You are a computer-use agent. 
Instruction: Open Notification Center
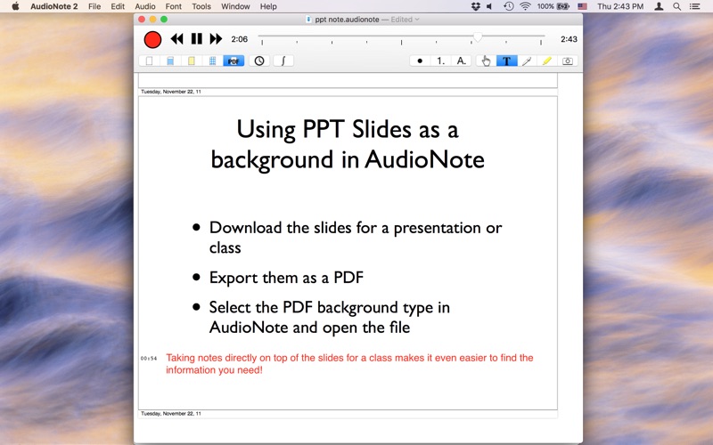click(x=694, y=6)
